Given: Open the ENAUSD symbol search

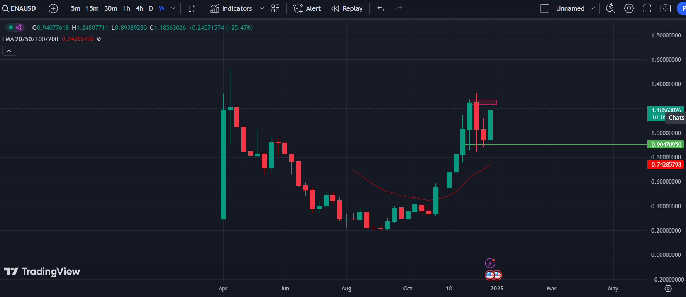Looking at the screenshot, I should pos(19,8).
